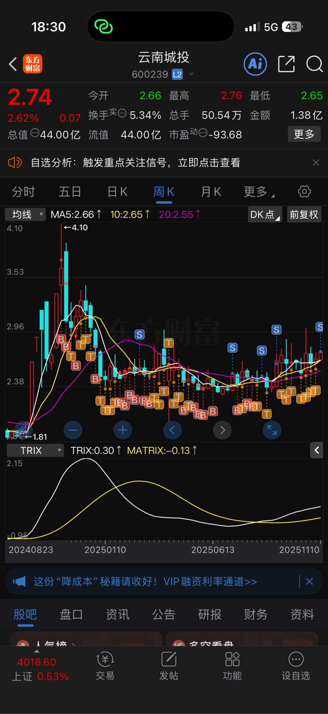Viewport: 328px width, 714px height.
Task: Tap the share export icon
Action: click(286, 64)
